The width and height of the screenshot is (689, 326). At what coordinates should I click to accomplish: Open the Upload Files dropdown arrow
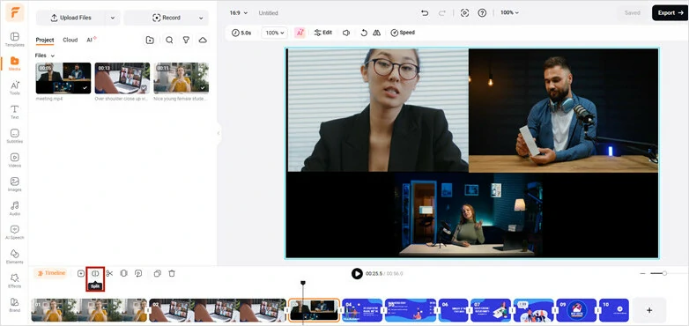coord(113,18)
